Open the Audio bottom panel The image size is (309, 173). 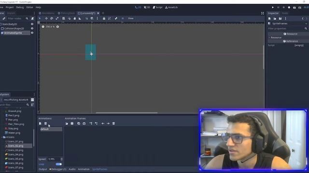[x=72, y=169]
